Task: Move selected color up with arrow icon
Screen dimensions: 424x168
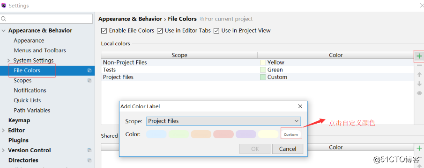Action: tap(419, 75)
